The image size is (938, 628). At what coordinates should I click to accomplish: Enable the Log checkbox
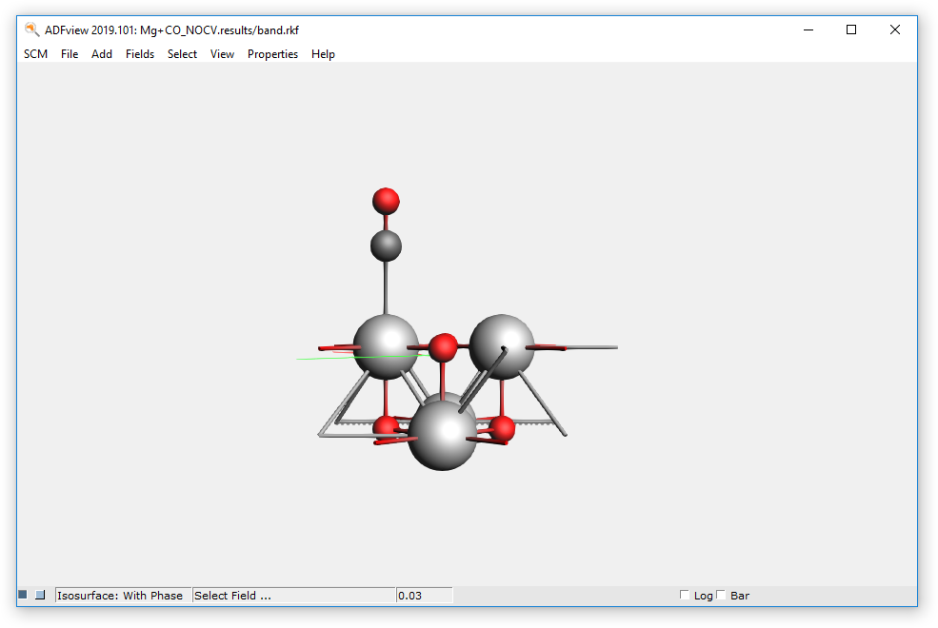pos(685,595)
